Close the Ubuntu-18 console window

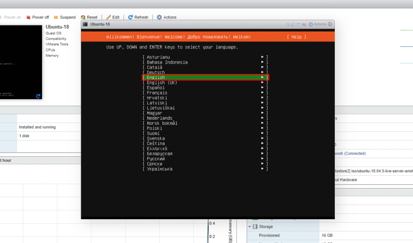tap(330, 24)
